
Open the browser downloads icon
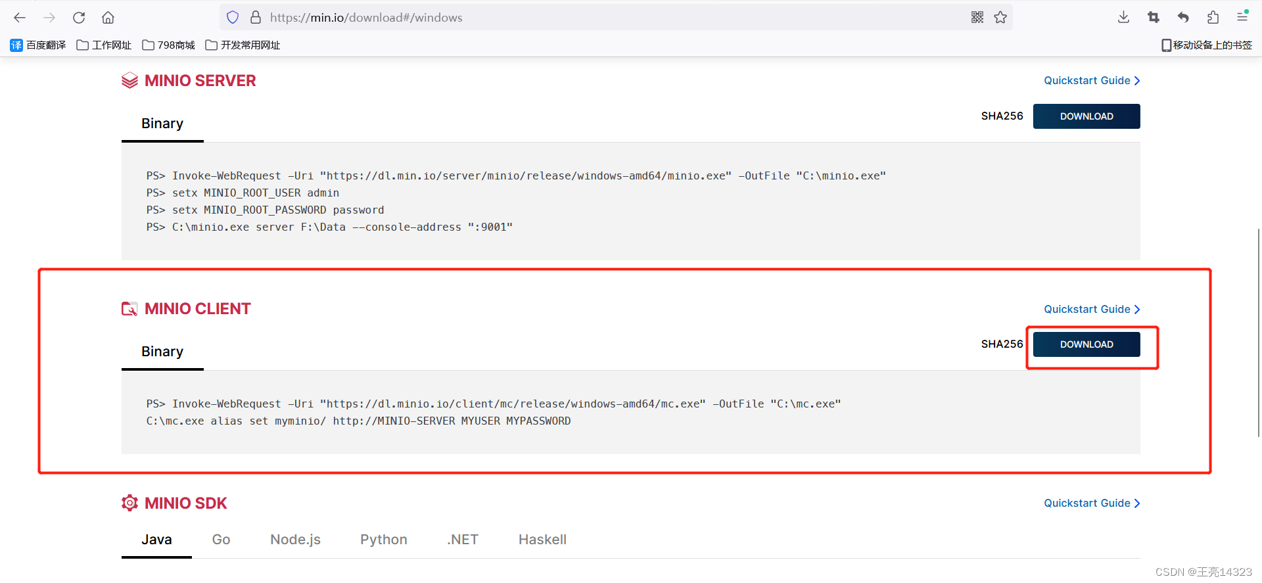1123,18
